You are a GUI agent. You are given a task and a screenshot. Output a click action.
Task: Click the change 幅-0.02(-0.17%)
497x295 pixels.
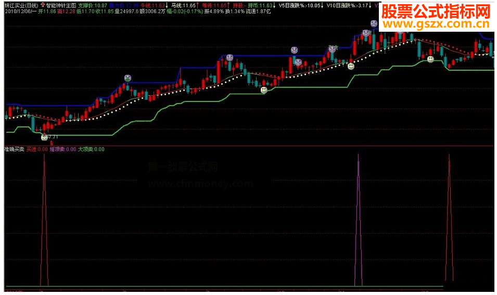[185, 11]
